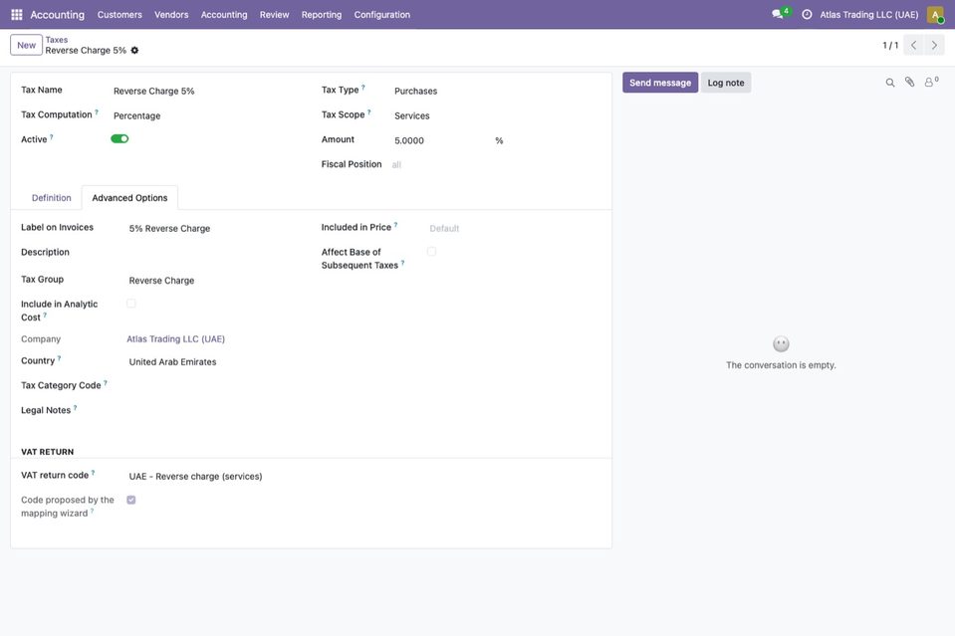955x636 pixels.
Task: Uncheck Code proposed by the mapping wizard
Action: pyautogui.click(x=130, y=500)
